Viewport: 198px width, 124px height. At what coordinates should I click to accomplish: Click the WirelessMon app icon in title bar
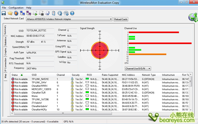3,3
